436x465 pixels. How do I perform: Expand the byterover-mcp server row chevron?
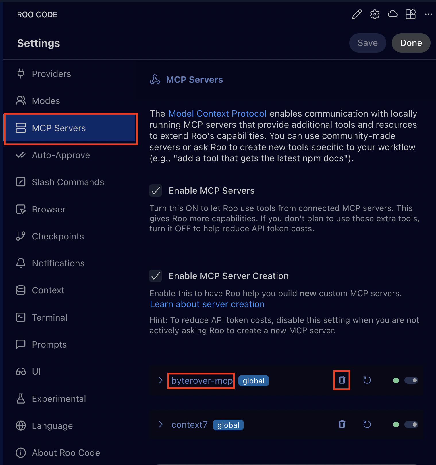(x=161, y=380)
